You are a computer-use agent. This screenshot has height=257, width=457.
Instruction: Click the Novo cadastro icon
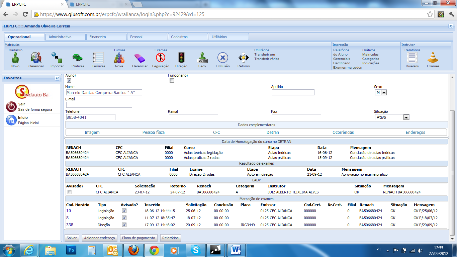(x=15, y=58)
